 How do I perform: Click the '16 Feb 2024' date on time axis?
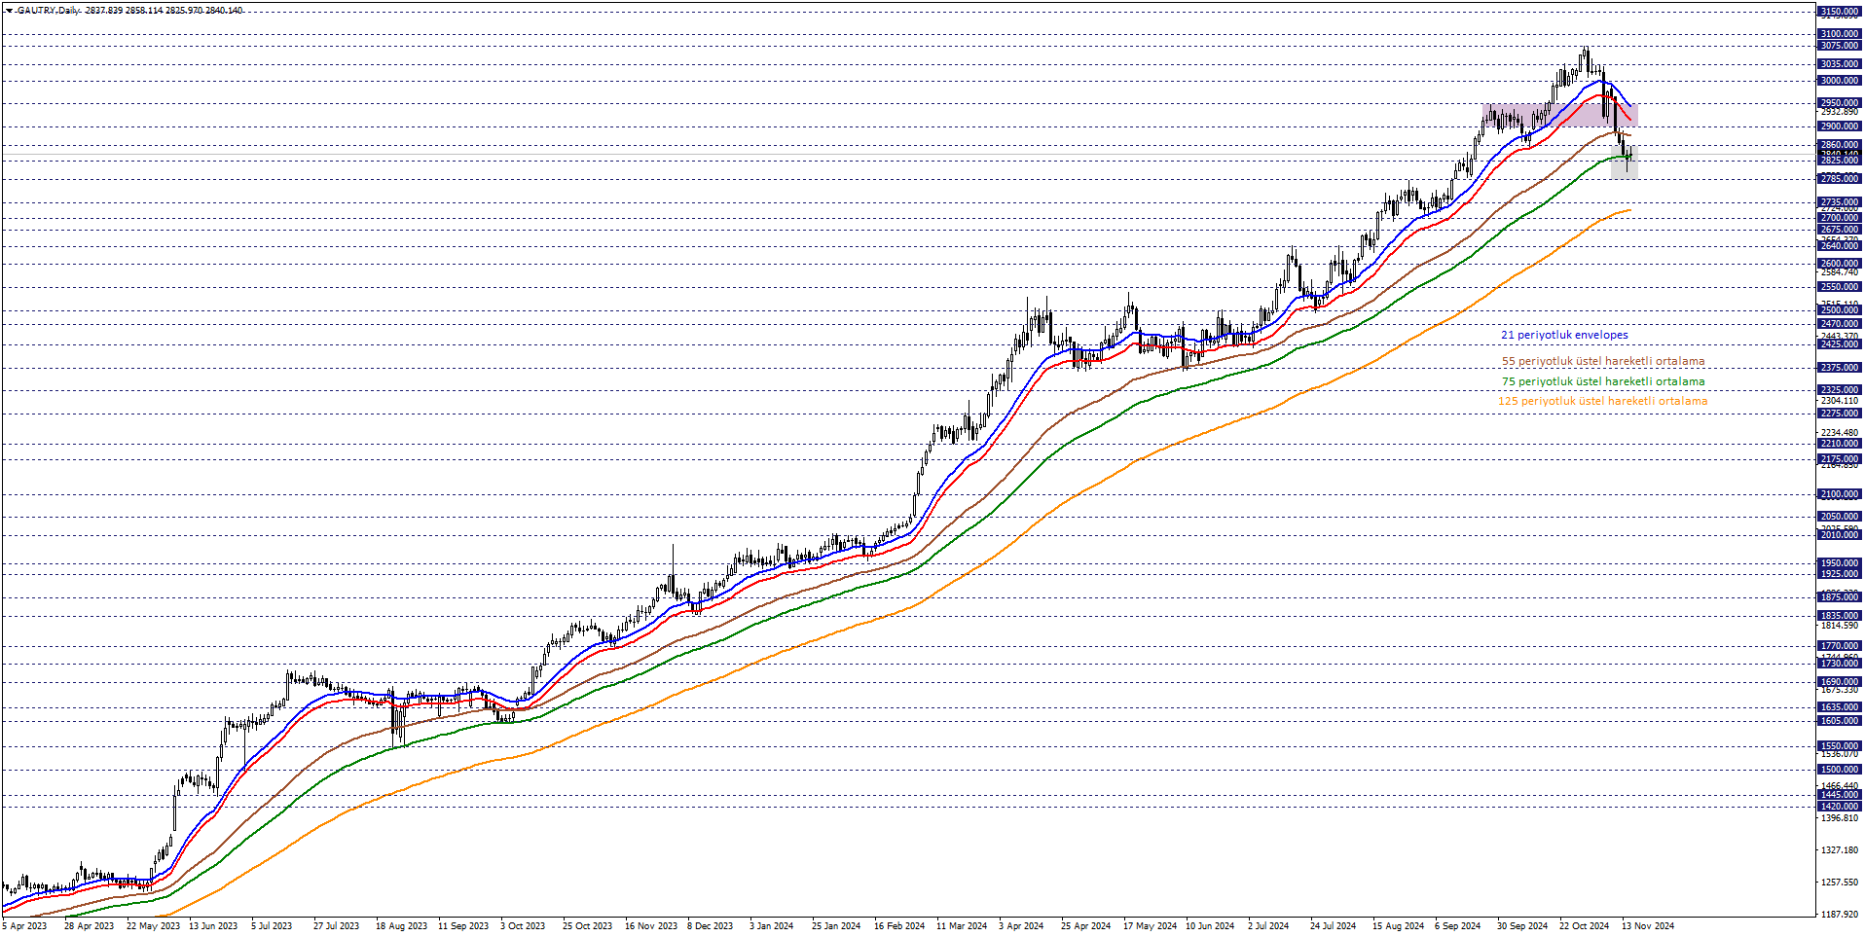point(900,926)
